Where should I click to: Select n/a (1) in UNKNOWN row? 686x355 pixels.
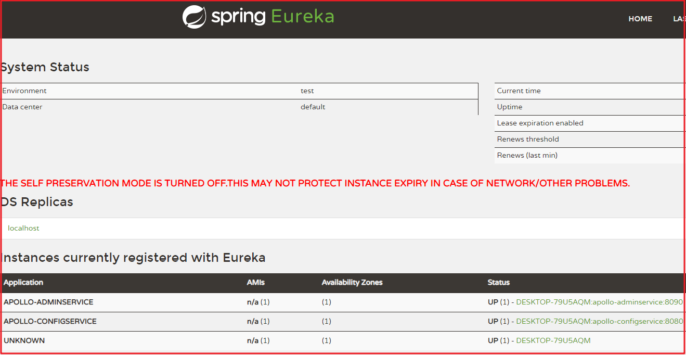tap(258, 340)
